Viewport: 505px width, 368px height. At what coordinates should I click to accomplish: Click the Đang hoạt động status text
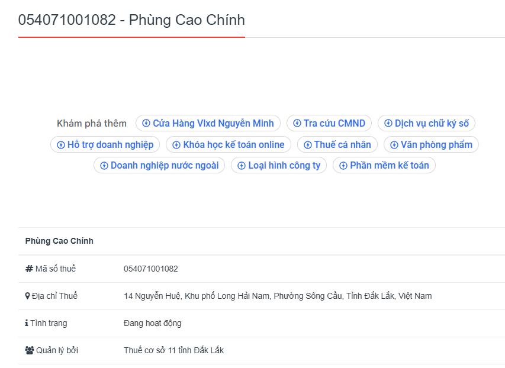[x=152, y=323]
